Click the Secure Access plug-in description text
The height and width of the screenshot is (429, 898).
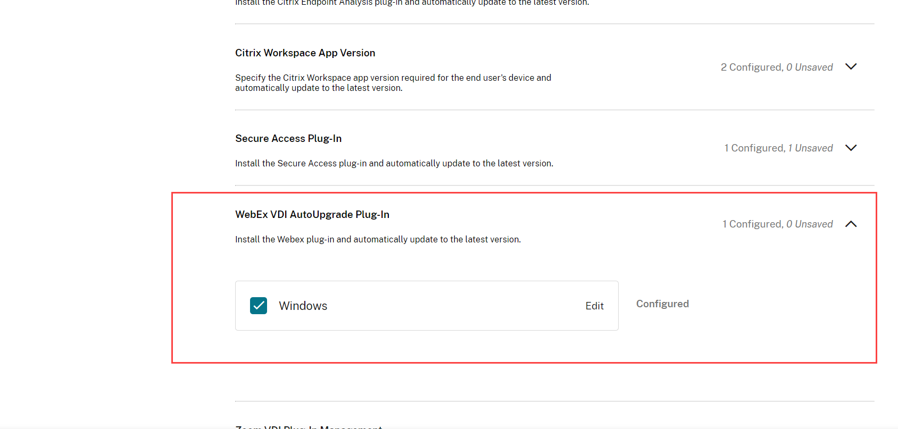(394, 164)
